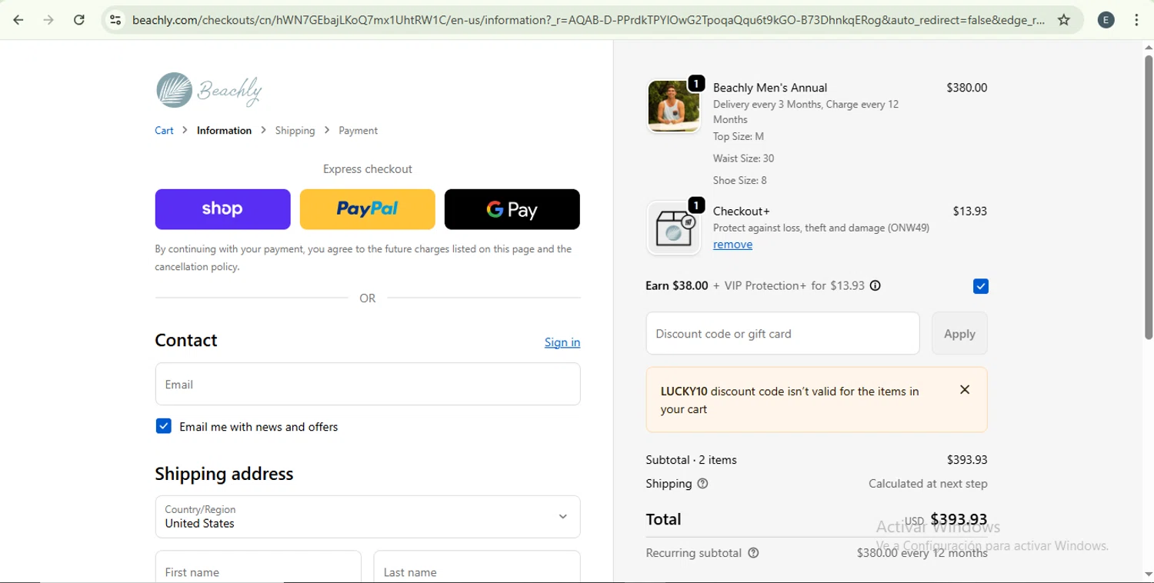Click the page vertical scrollbar thumb
The width and height of the screenshot is (1154, 583).
1148,197
